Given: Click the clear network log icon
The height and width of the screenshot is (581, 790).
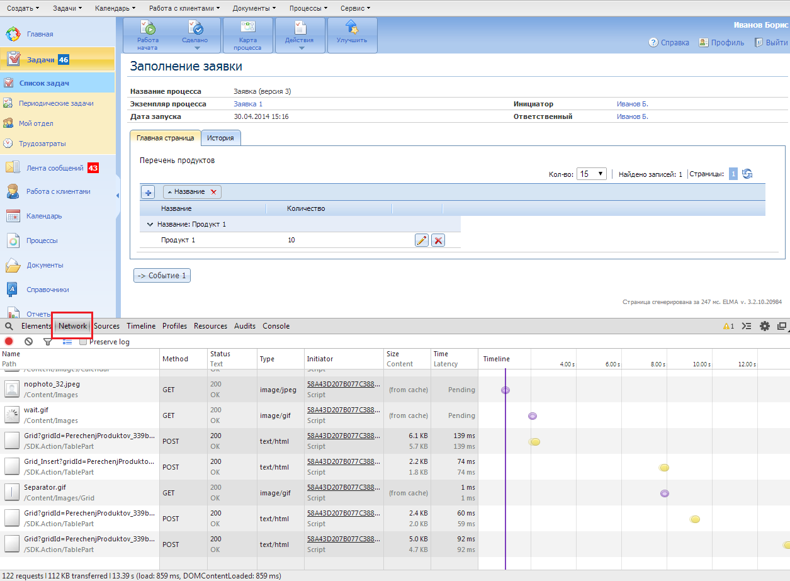Looking at the screenshot, I should 28,342.
